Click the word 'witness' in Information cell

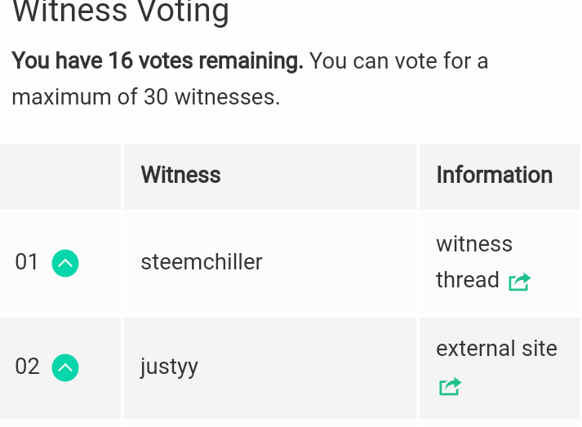[x=474, y=244]
